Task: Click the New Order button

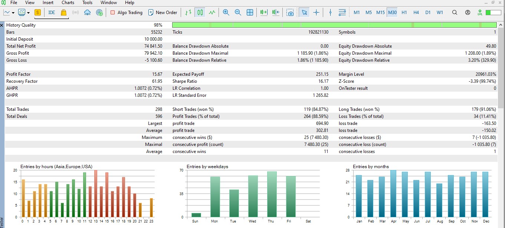Action: pyautogui.click(x=163, y=12)
